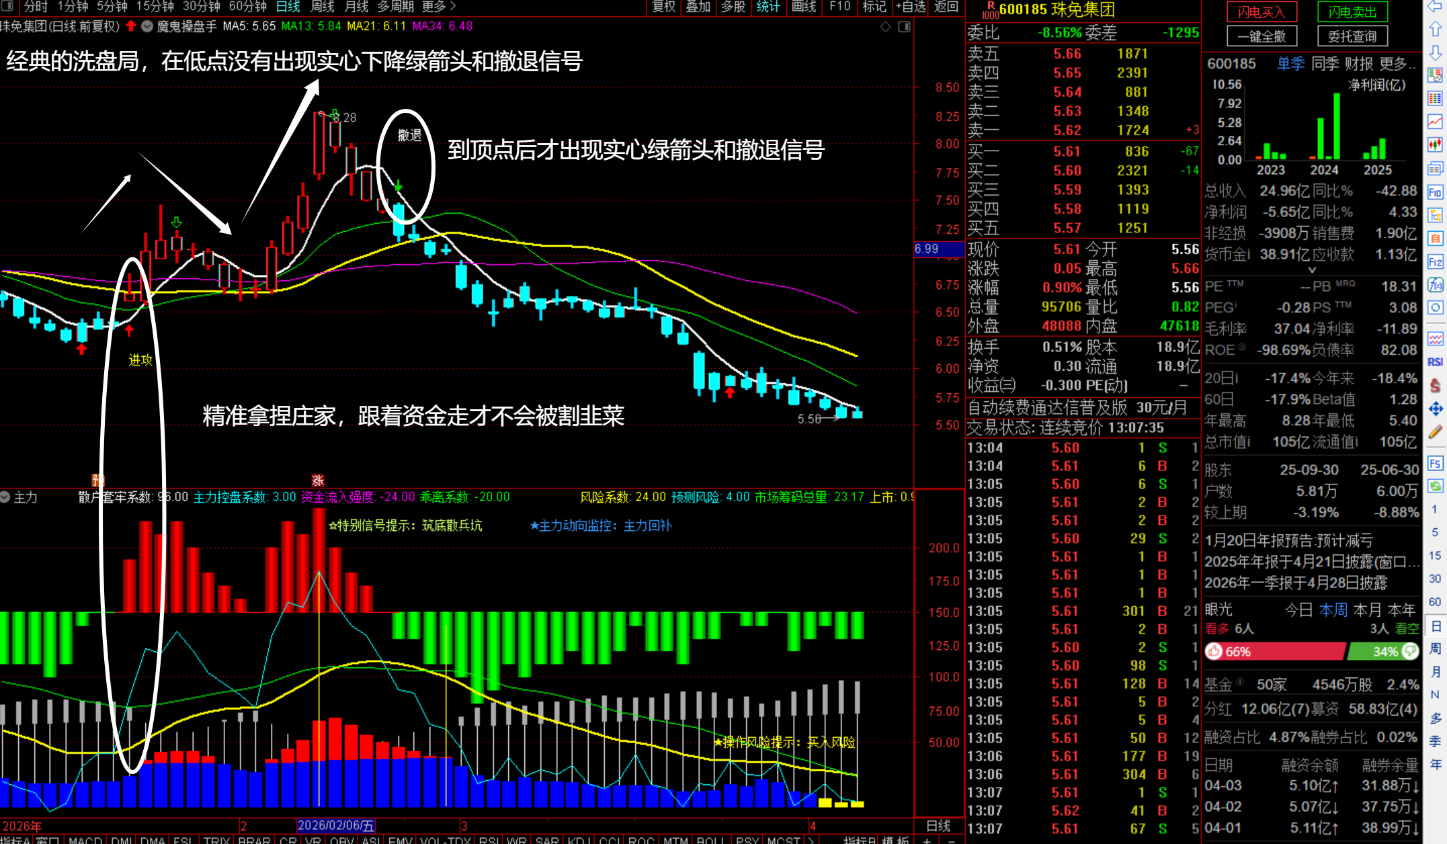Click the blue four-way move arrows icon
1447x844 pixels.
[1435, 409]
